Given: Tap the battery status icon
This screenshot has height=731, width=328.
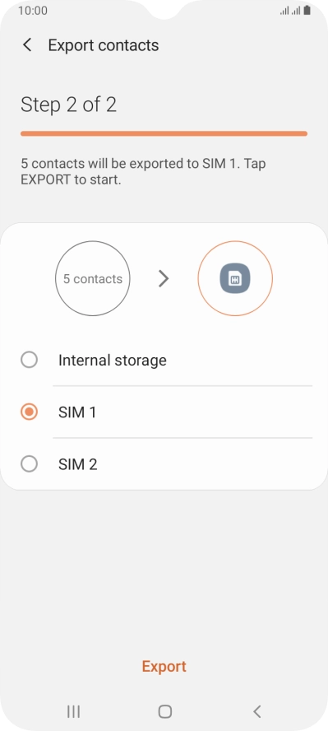Looking at the screenshot, I should click(307, 10).
